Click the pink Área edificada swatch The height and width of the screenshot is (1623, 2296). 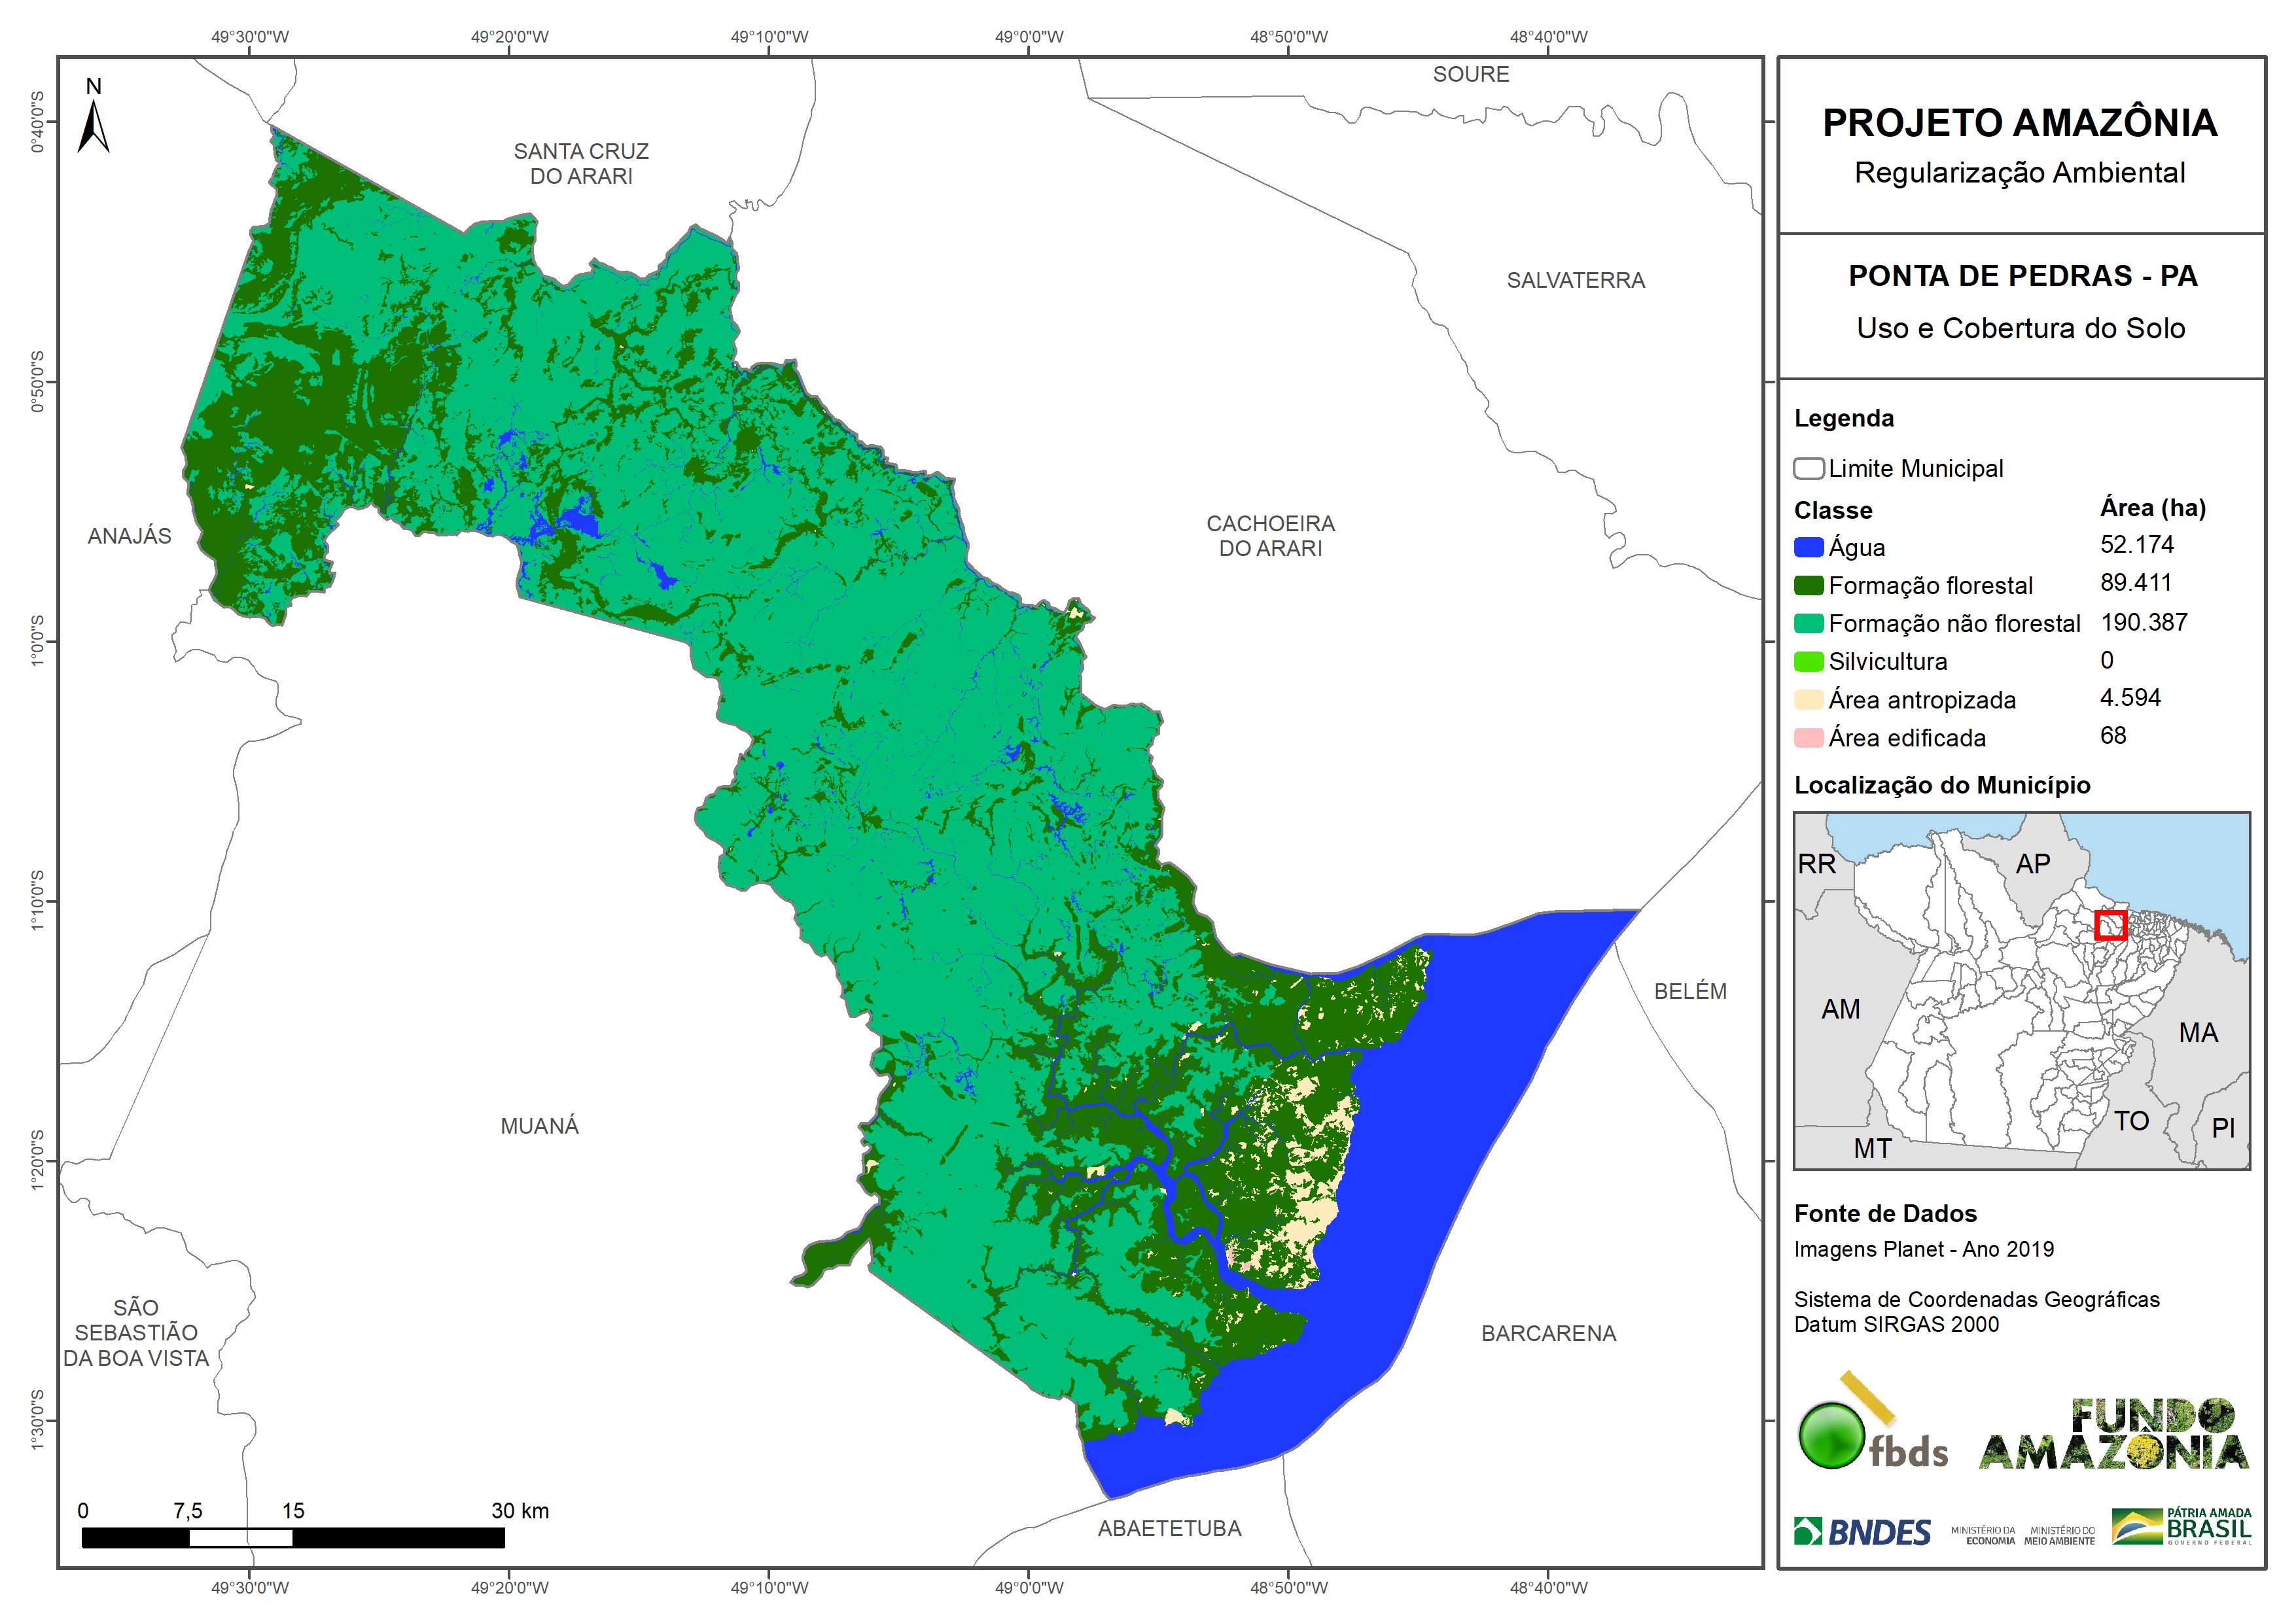[x=1808, y=738]
